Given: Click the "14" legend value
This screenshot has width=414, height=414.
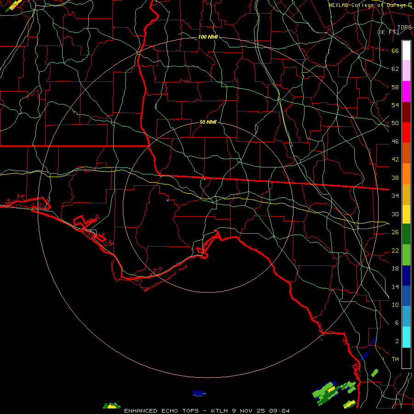Looking at the screenshot, I should coord(395,287).
